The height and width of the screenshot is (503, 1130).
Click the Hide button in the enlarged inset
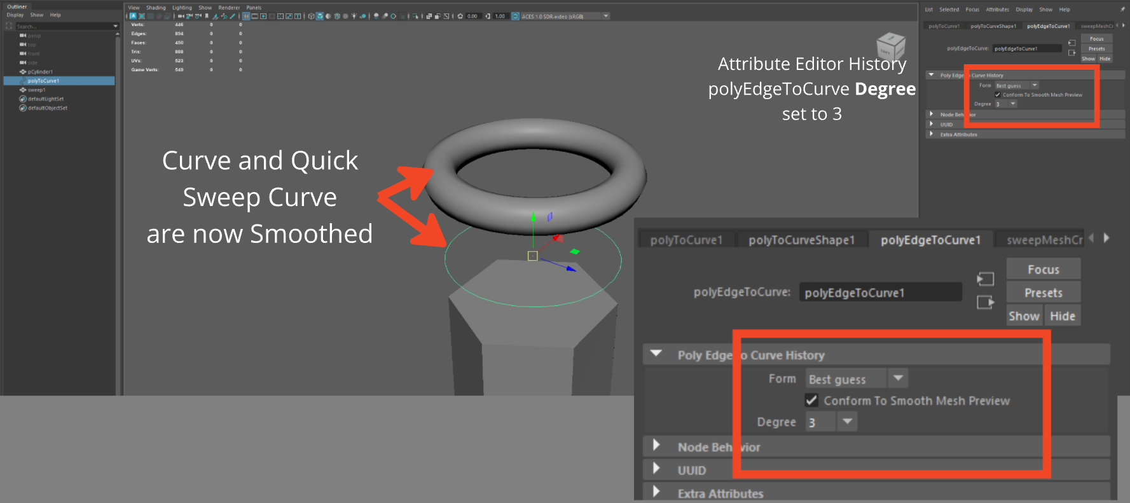pos(1062,316)
